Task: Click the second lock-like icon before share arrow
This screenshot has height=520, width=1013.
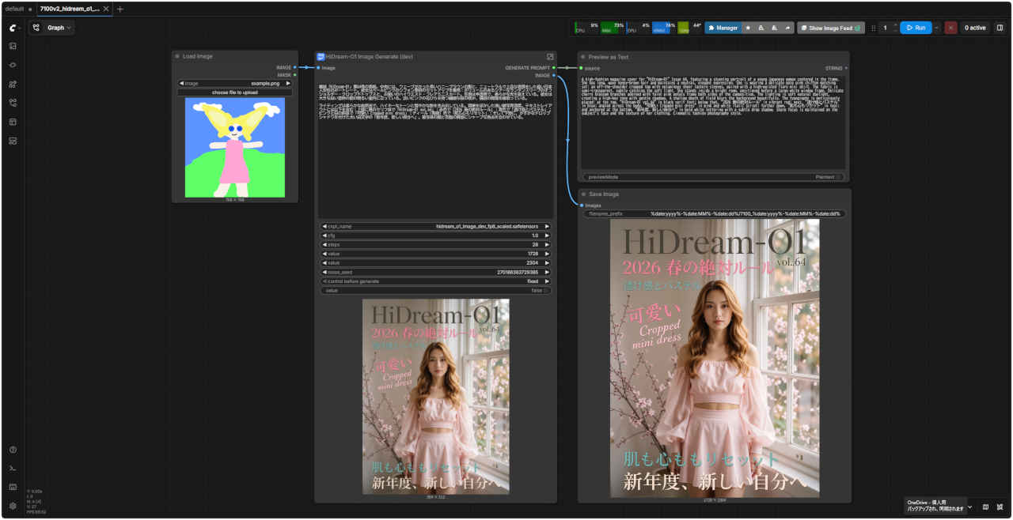Action: (x=774, y=28)
